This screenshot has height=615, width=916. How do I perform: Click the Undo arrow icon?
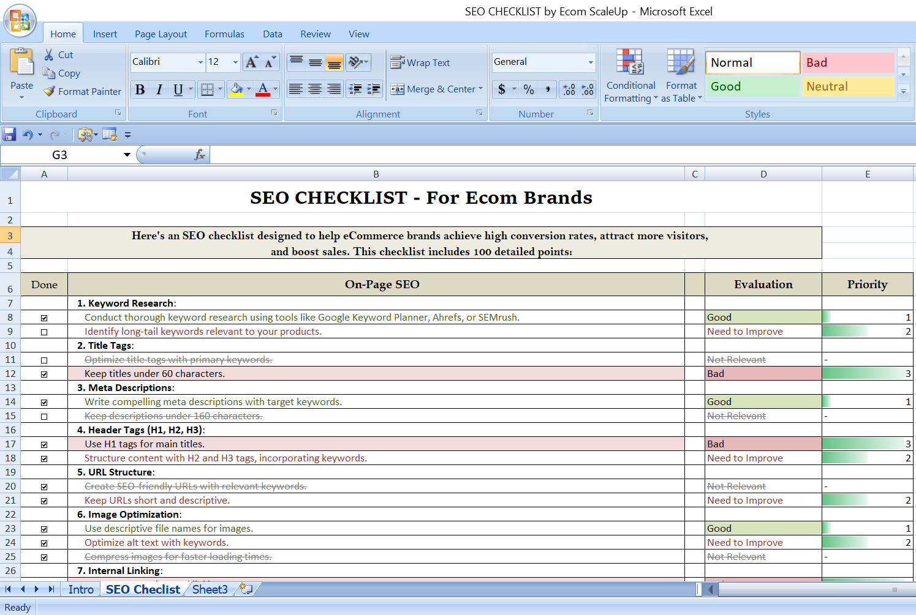[28, 135]
